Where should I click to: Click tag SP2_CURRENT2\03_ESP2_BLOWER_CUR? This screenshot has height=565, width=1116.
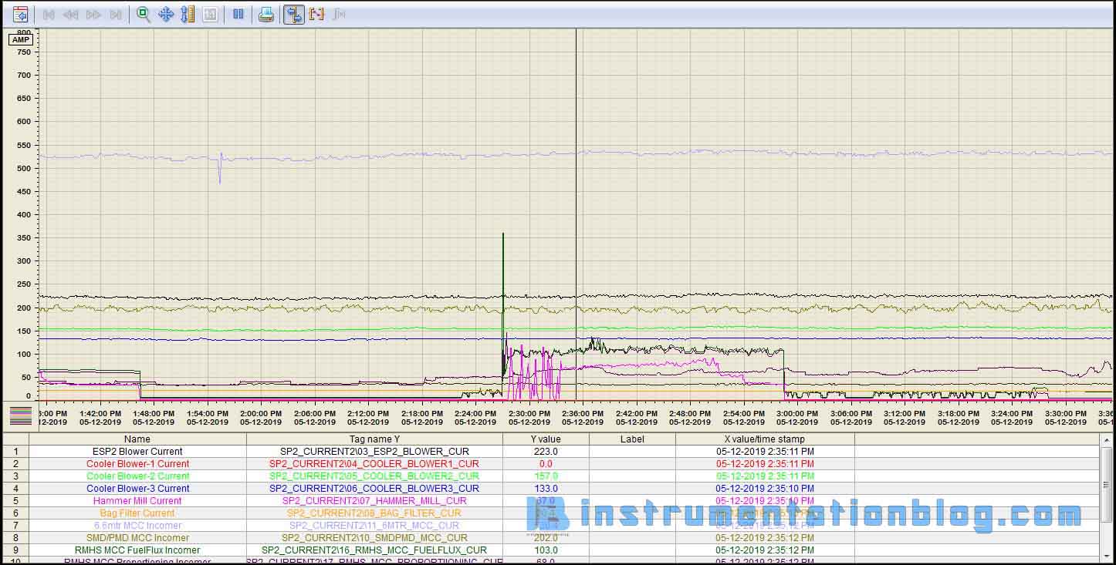pos(374,452)
